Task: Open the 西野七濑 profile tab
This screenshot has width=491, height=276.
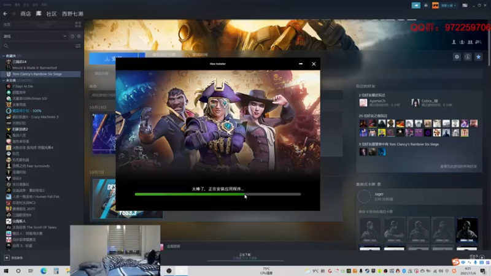Action: pos(72,13)
